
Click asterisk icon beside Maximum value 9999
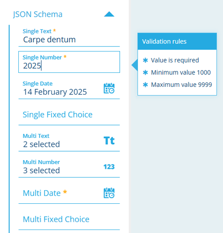tap(145, 85)
